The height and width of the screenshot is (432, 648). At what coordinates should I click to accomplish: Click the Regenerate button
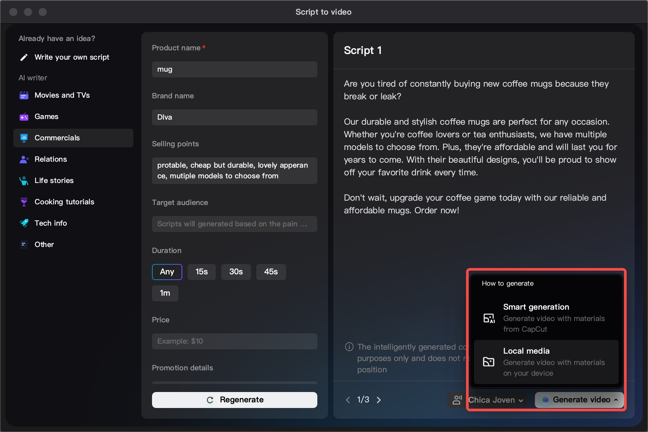(x=234, y=400)
